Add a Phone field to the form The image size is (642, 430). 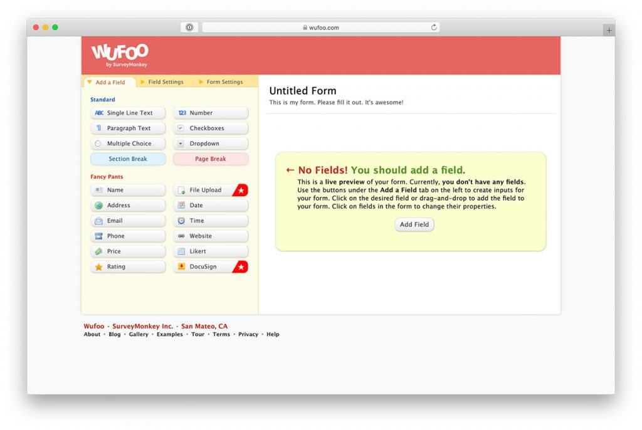pos(128,236)
